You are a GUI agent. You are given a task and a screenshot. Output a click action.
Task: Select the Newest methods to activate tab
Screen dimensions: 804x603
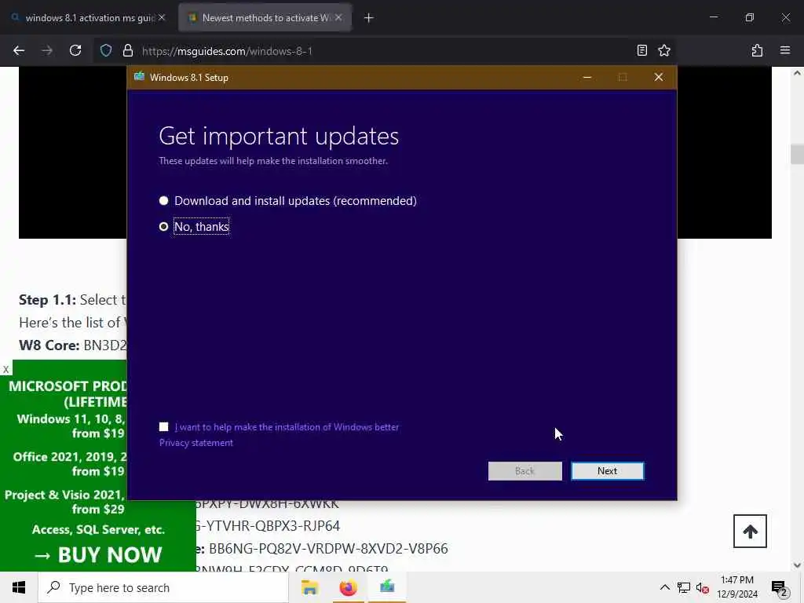[x=265, y=18]
